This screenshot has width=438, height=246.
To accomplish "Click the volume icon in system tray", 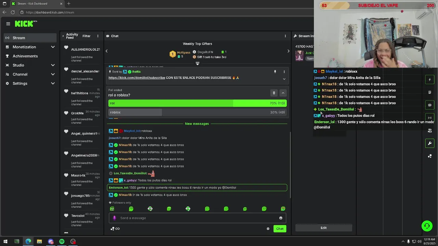I will [x=419, y=242].
